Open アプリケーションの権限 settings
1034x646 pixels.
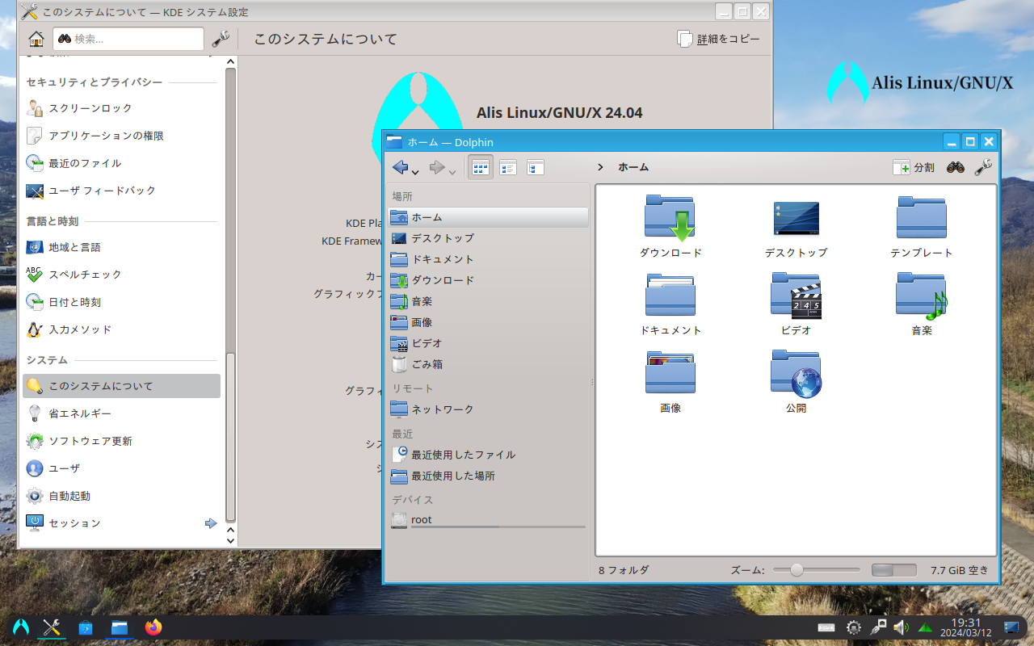coord(121,136)
